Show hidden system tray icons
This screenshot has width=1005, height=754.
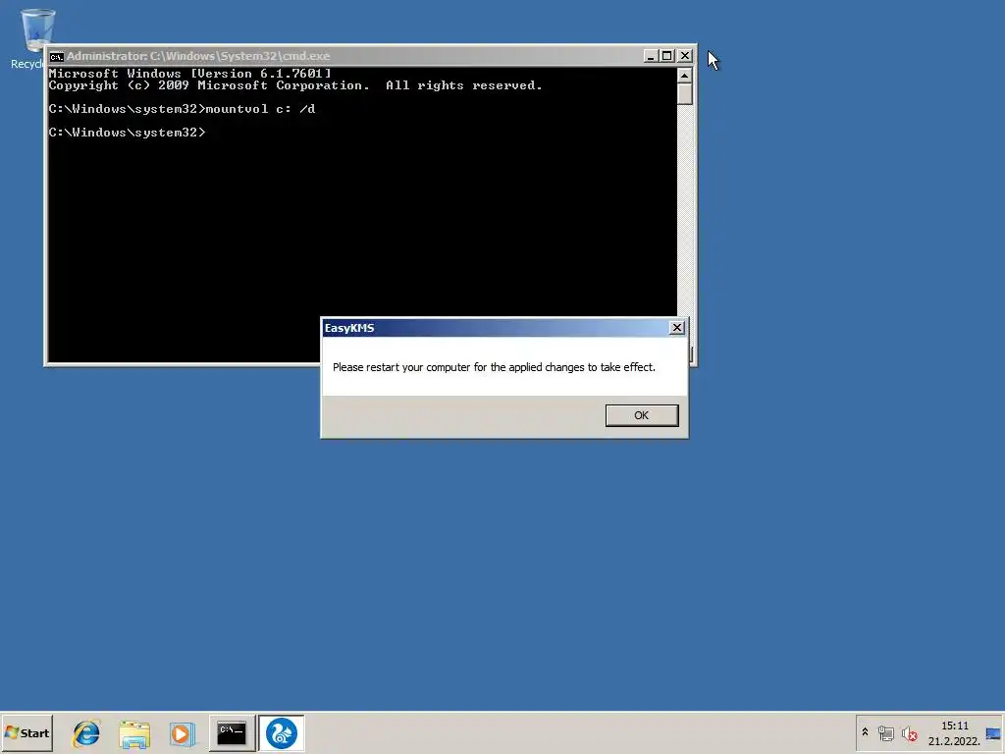tap(865, 732)
